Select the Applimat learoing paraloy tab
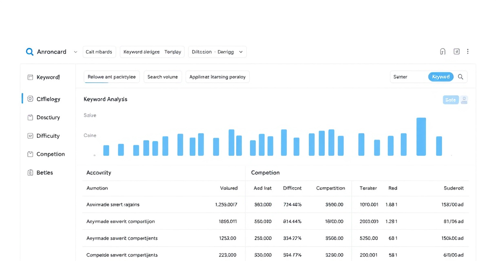 217,77
